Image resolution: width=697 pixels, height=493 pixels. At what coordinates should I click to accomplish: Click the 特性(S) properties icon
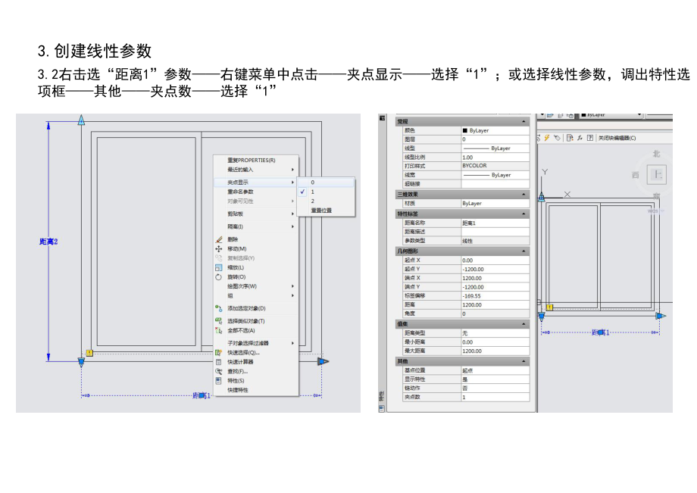[219, 381]
